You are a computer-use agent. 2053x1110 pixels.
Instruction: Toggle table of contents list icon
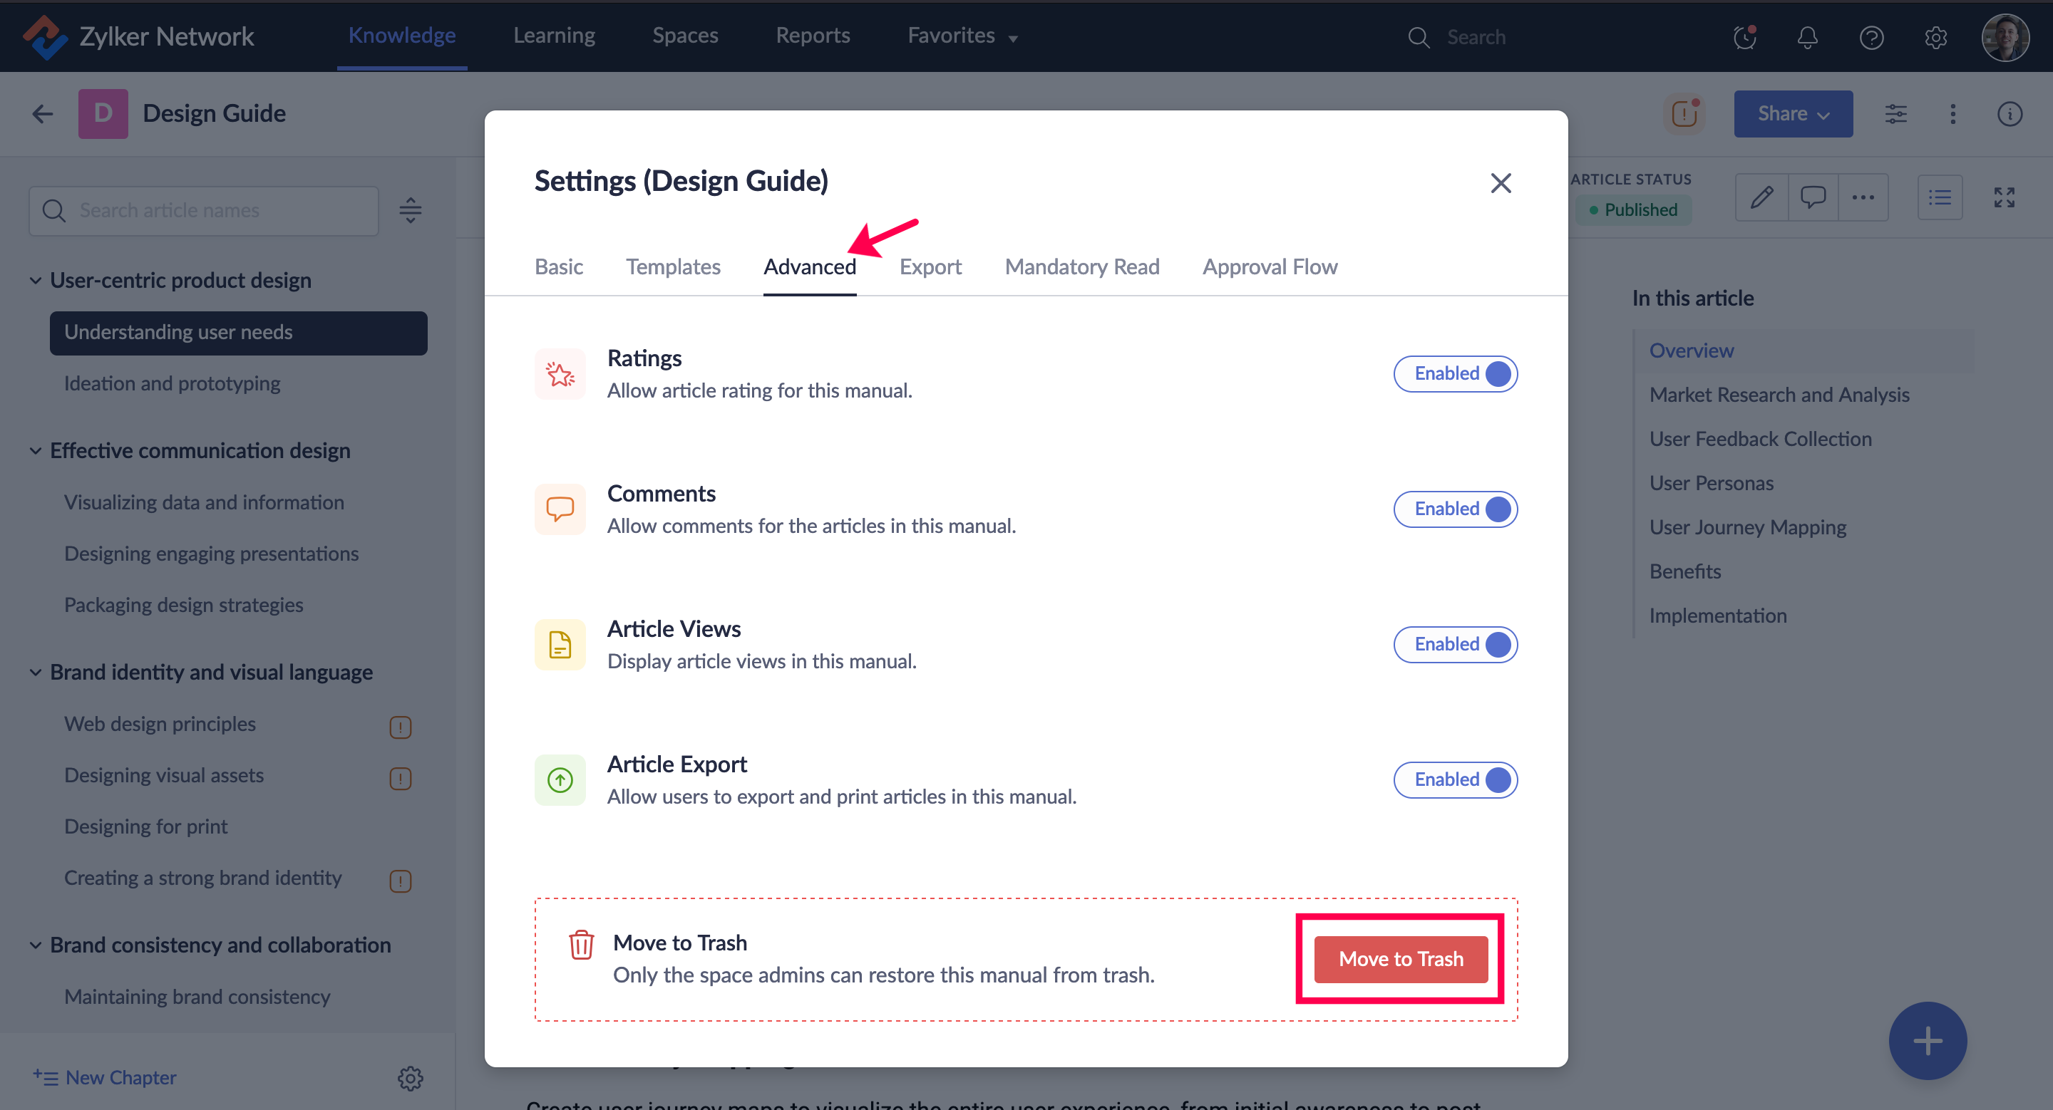(1939, 197)
